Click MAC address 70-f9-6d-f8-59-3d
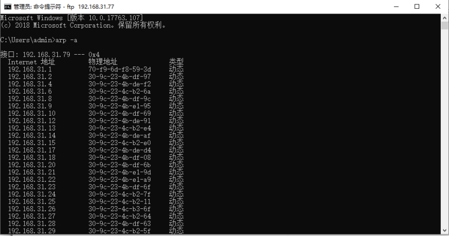Image resolution: width=449 pixels, height=236 pixels. (120, 69)
